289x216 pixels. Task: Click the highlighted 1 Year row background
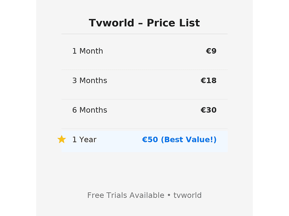tap(119, 147)
